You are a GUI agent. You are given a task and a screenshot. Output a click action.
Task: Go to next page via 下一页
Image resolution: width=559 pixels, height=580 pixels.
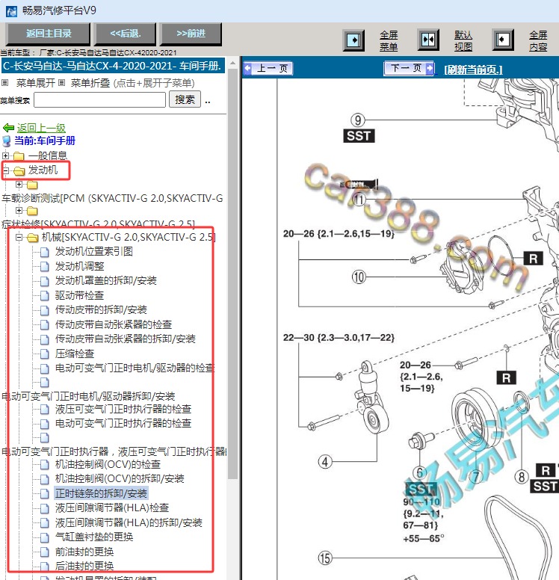410,68
